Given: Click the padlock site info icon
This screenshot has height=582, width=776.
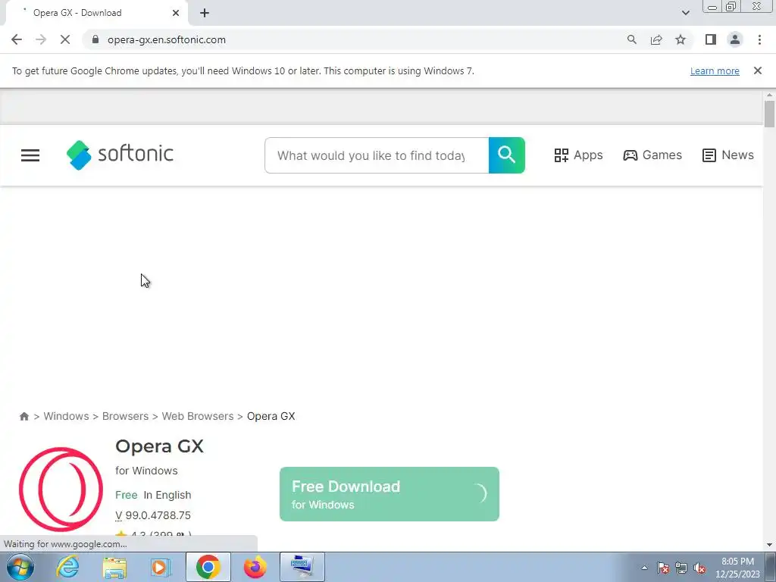Looking at the screenshot, I should point(95,39).
